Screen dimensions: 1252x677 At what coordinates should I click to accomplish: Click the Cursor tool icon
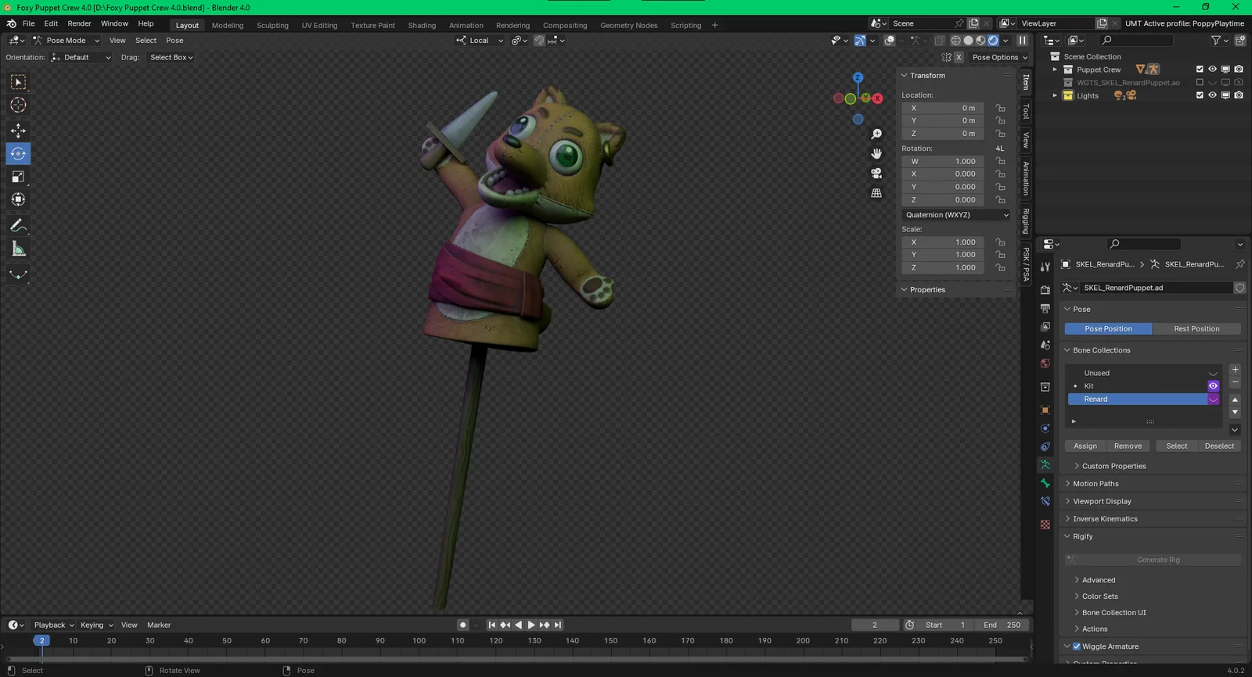tap(18, 106)
